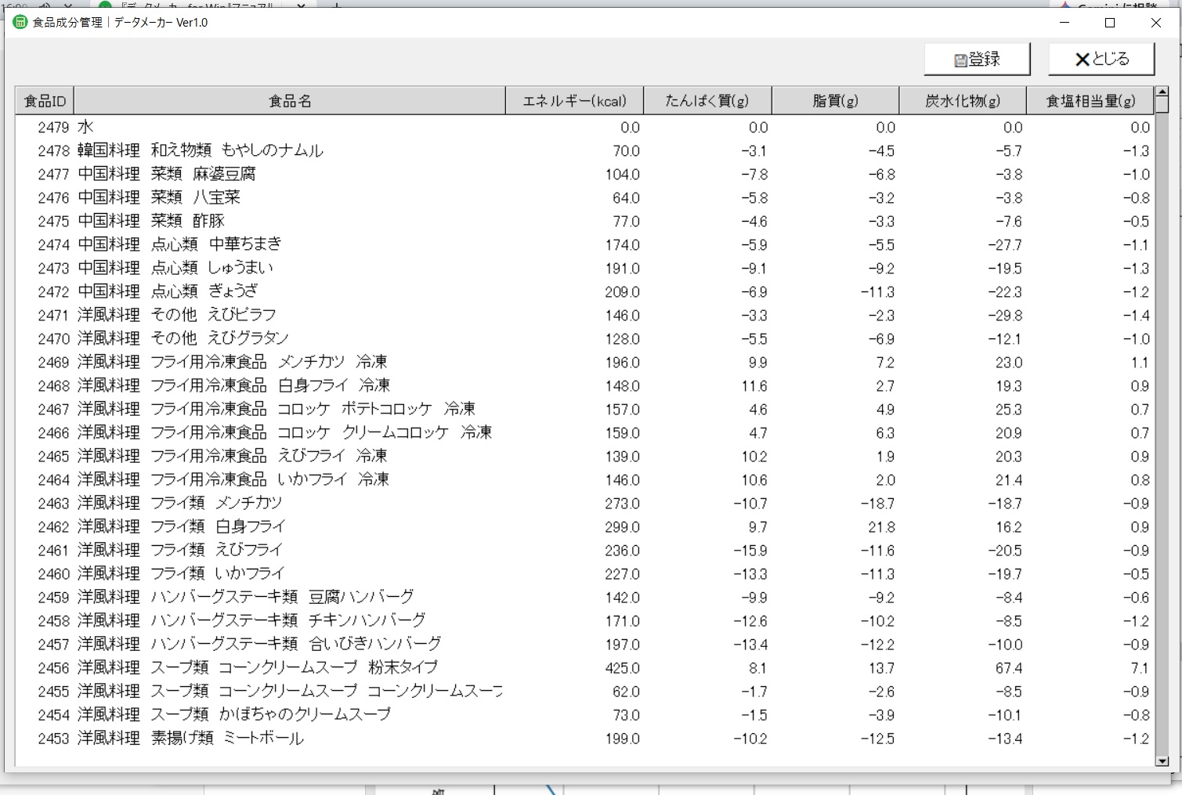Select the ミートボール row
This screenshot has height=795, width=1182.
tap(585, 738)
